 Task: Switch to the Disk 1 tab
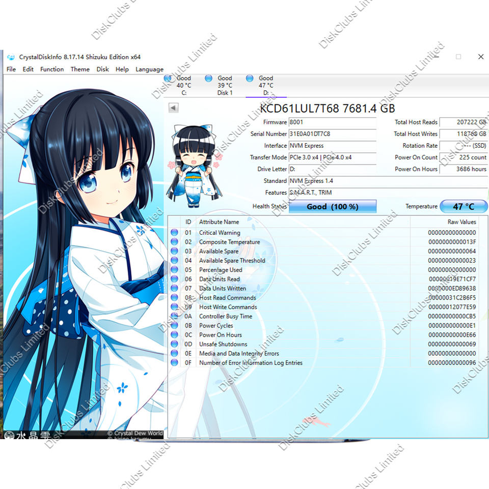click(225, 86)
